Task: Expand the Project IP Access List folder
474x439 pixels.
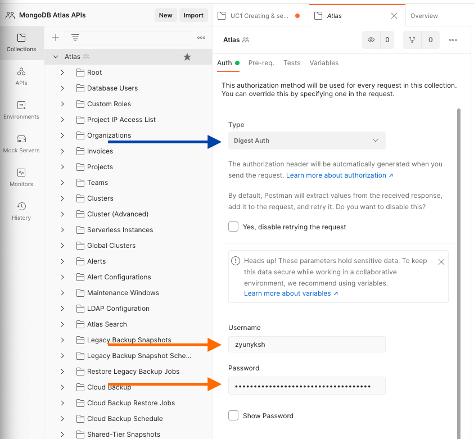Action: [x=62, y=120]
